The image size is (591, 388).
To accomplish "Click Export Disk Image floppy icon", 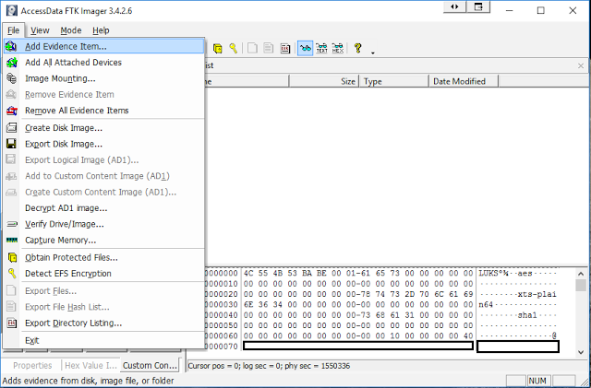I will coord(11,144).
